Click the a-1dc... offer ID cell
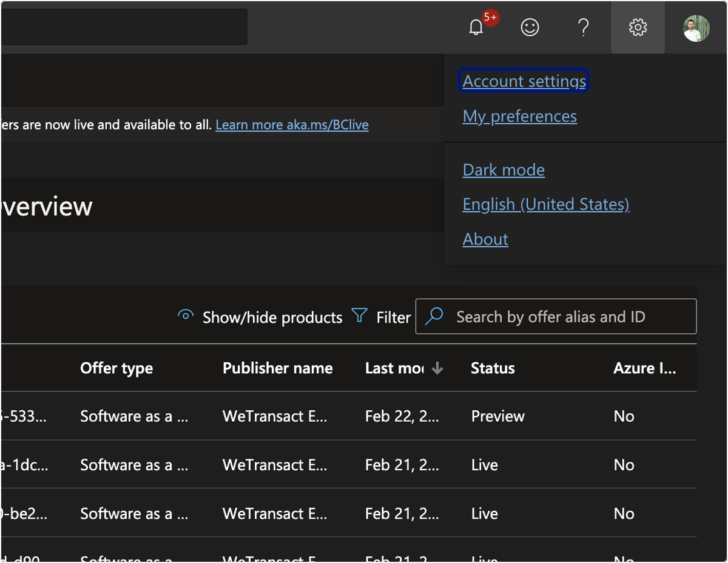 pos(24,465)
